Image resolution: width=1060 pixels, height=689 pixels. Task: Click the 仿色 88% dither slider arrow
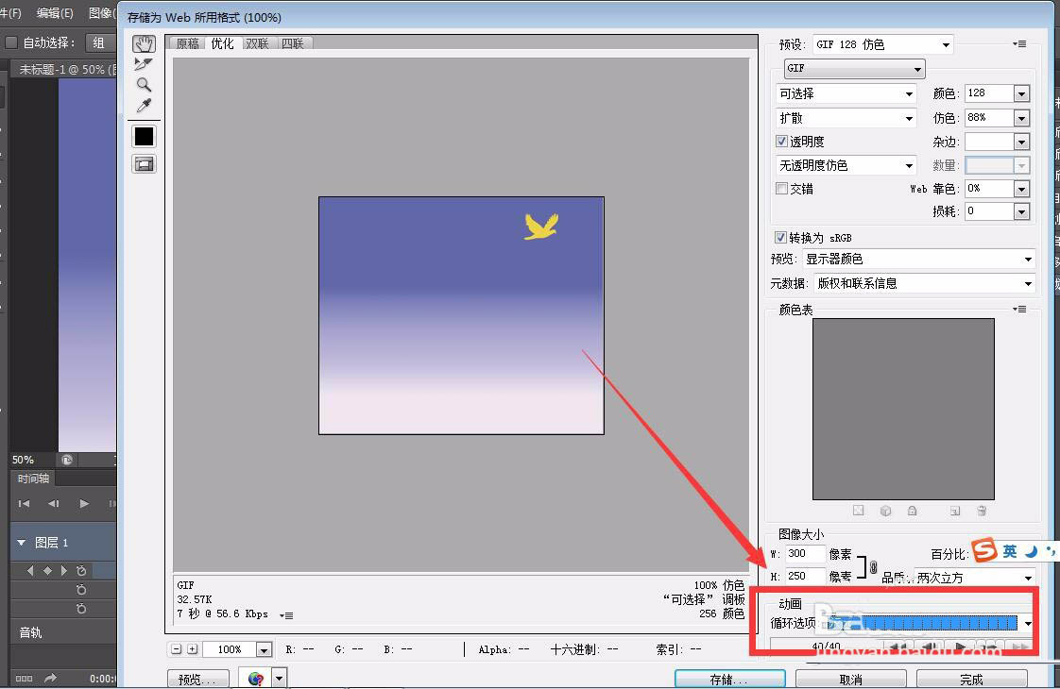pyautogui.click(x=1021, y=118)
